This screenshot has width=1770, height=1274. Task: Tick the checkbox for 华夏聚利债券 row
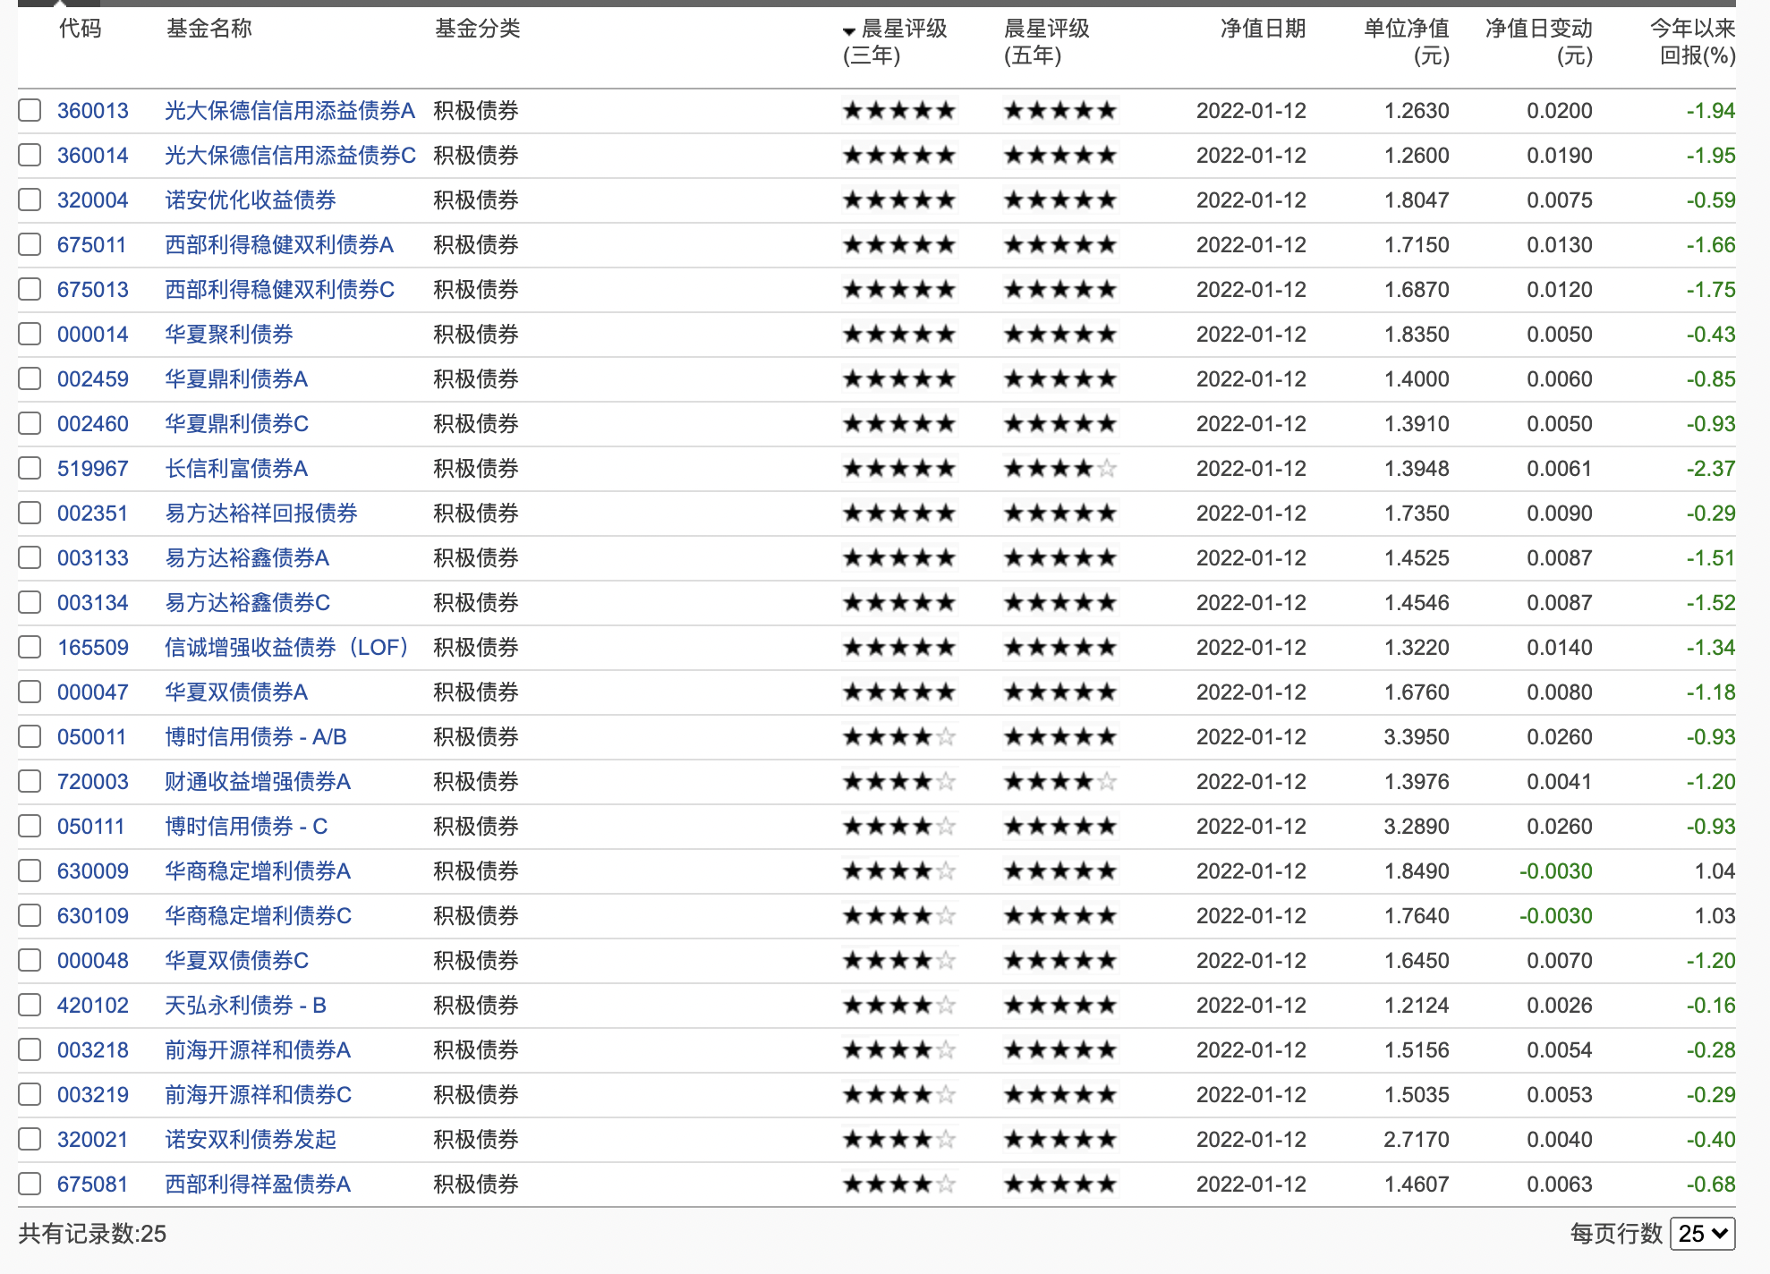point(30,335)
